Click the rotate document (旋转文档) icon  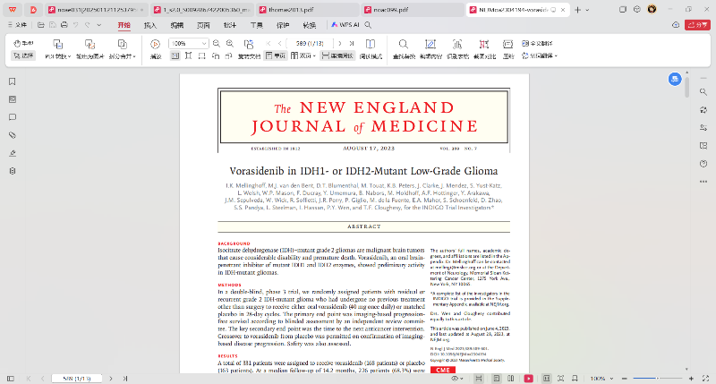point(249,49)
